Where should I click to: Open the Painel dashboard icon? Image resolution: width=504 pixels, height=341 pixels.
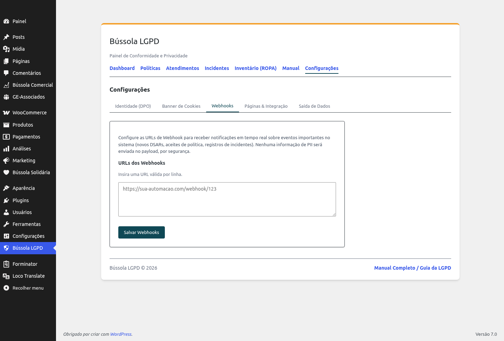point(6,21)
